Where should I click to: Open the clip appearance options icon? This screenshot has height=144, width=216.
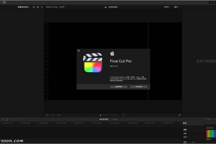38,7
